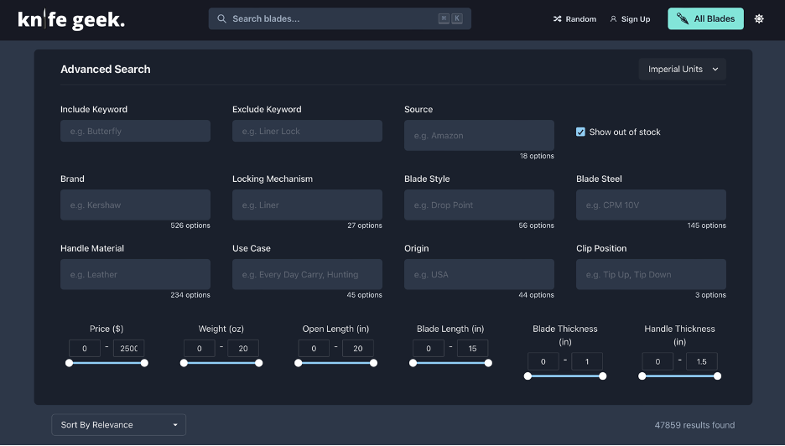This screenshot has width=785, height=446.
Task: Click the Blade Thickness maximum slider handle
Action: point(603,376)
